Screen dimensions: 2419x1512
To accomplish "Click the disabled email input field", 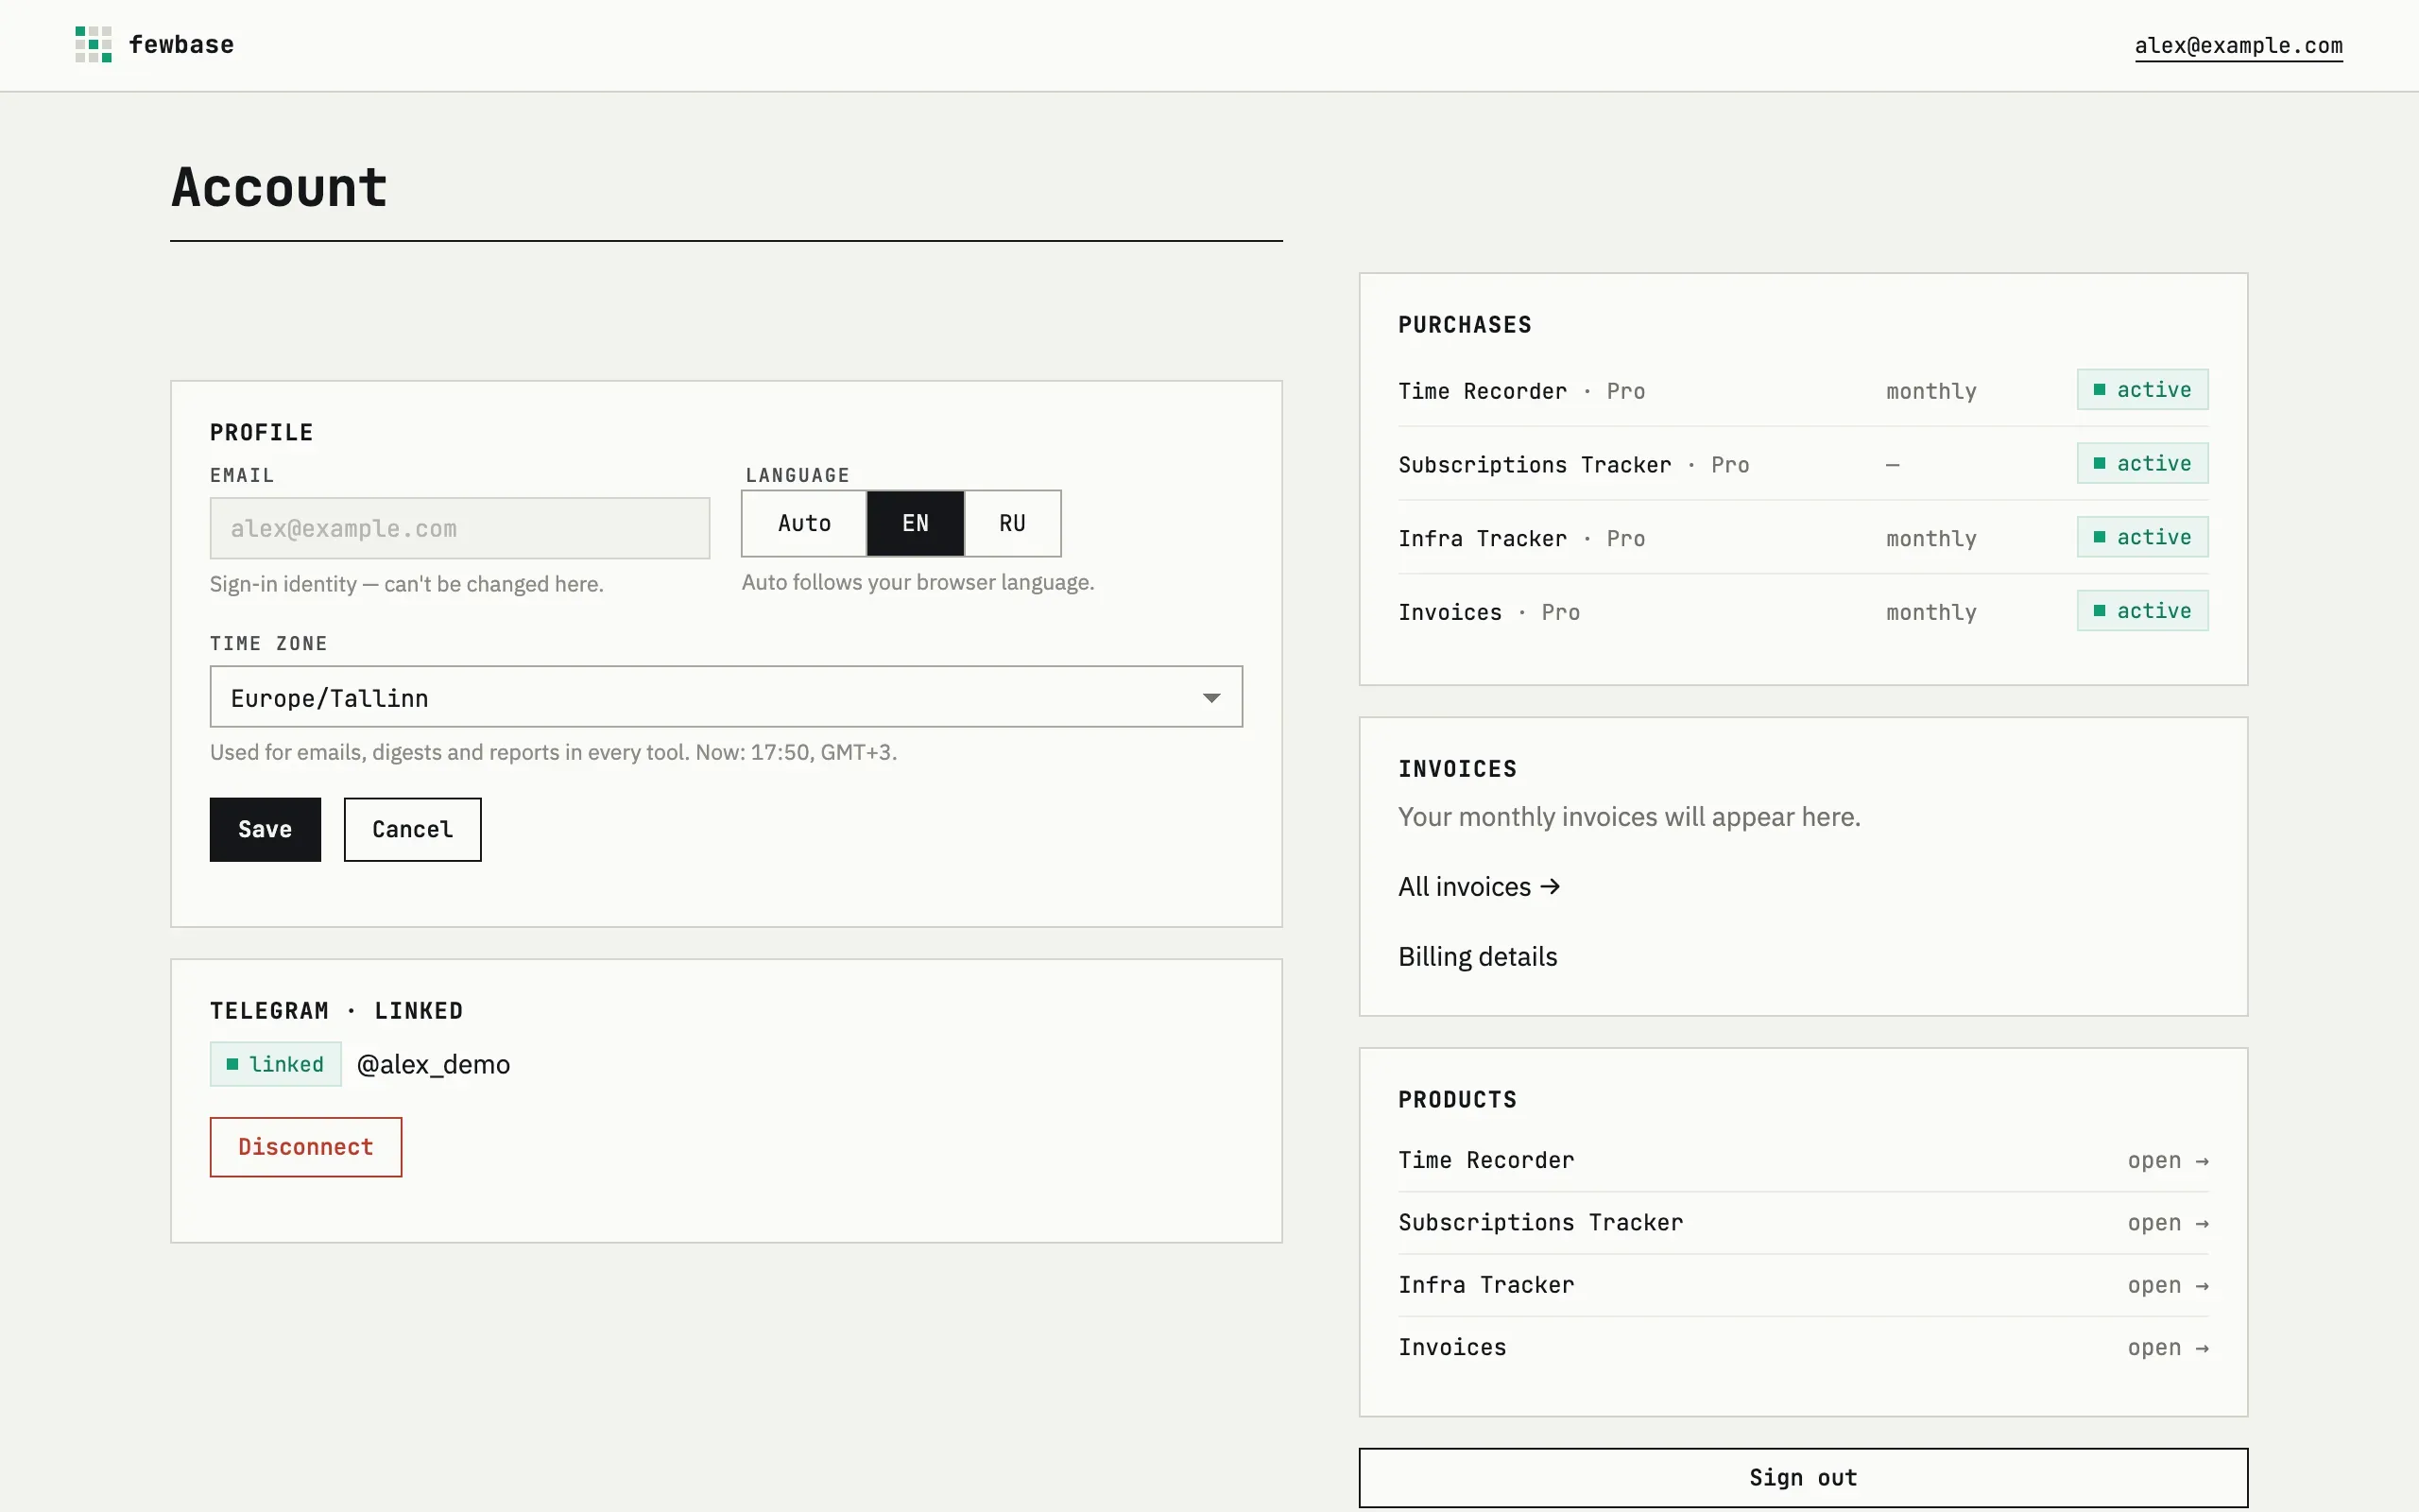I will (460, 528).
